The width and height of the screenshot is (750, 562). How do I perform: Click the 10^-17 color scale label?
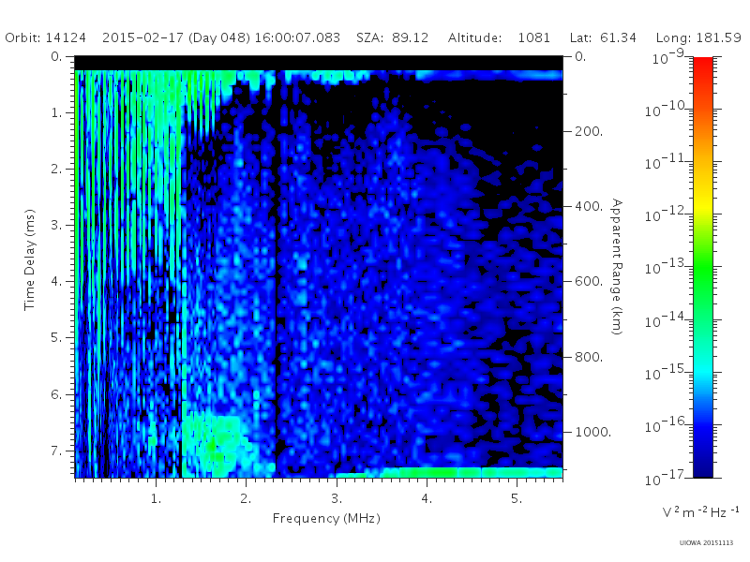coord(667,478)
